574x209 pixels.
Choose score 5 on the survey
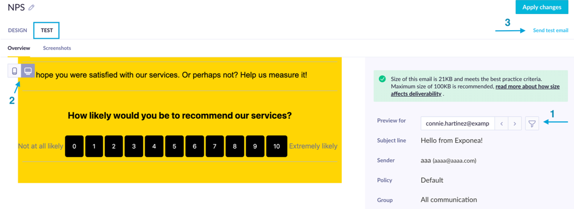pos(174,147)
